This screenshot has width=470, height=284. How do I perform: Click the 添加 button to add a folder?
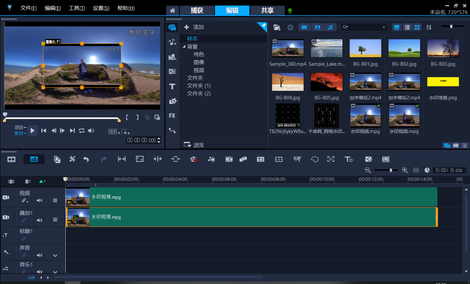click(194, 27)
